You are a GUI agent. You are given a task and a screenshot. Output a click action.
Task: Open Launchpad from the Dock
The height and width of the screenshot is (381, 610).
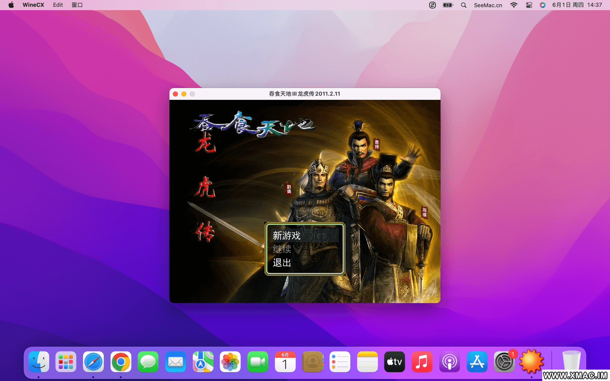click(66, 362)
